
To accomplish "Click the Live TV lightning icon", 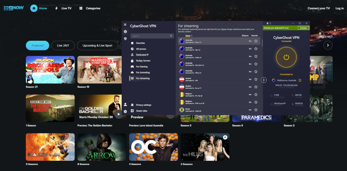I will [x=56, y=8].
